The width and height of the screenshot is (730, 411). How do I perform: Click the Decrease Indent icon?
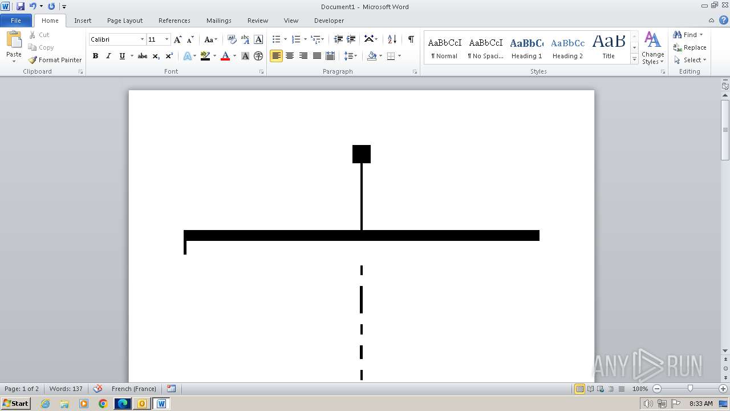(x=338, y=39)
